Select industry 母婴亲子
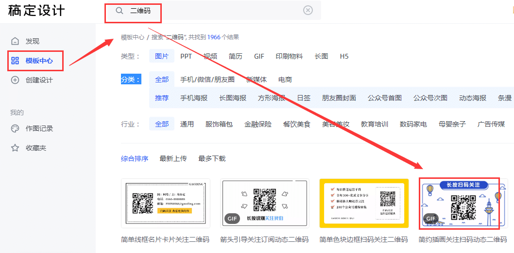Viewport: 514px width, 253px height. click(x=452, y=124)
